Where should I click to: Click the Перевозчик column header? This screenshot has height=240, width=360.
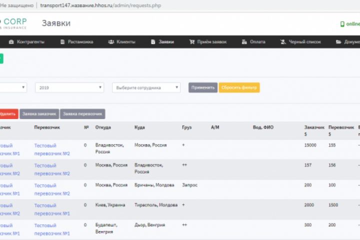pyautogui.click(x=47, y=127)
